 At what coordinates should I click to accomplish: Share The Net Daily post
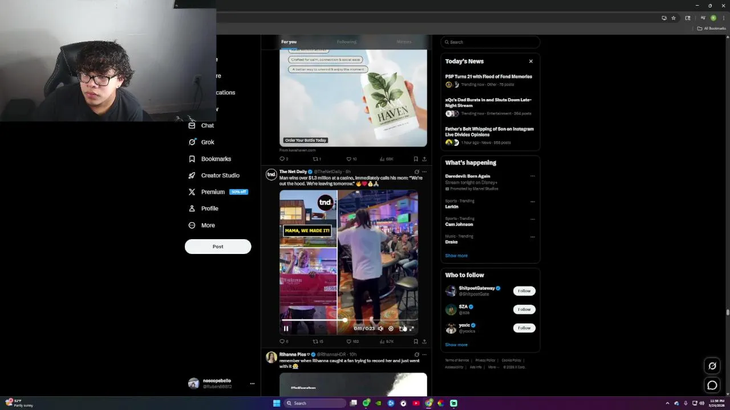[x=424, y=342]
